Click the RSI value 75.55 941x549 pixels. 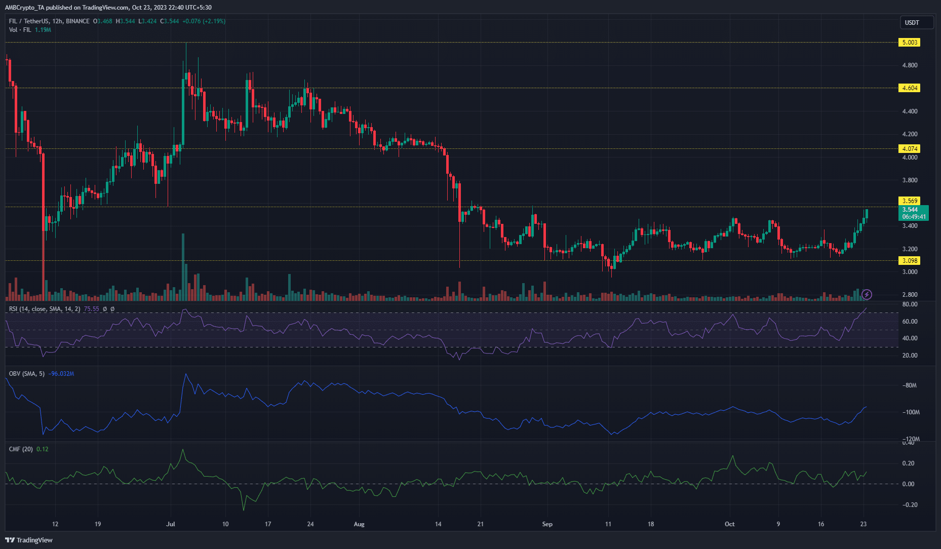click(91, 309)
